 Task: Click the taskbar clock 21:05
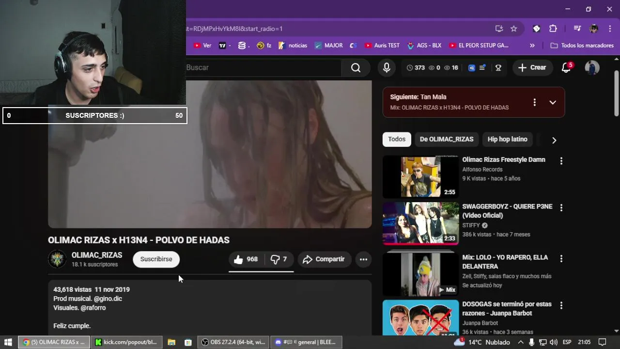point(584,342)
